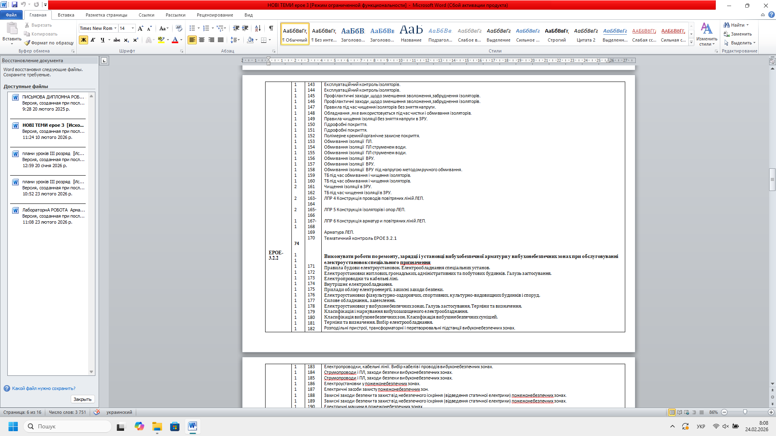Image resolution: width=776 pixels, height=436 pixels.
Task: Toggle center text alignment
Action: 202,40
